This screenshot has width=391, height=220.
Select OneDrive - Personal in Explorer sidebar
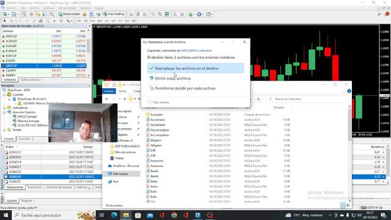pos(123,166)
